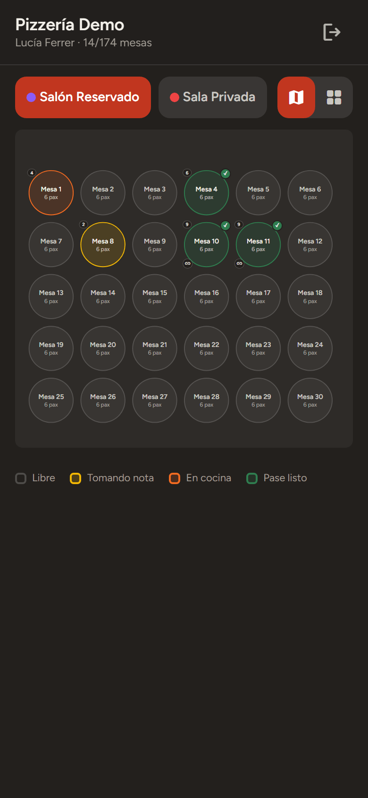Click the En cocina legend item
Screen dimensions: 368x798
(x=200, y=478)
